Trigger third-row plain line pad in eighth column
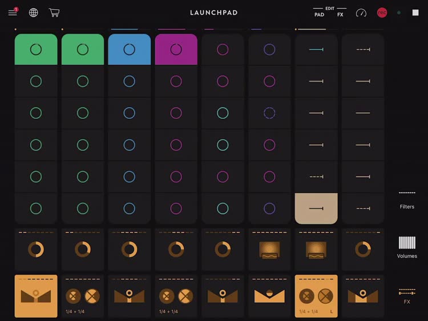Image resolution: width=428 pixels, height=321 pixels. [363, 113]
